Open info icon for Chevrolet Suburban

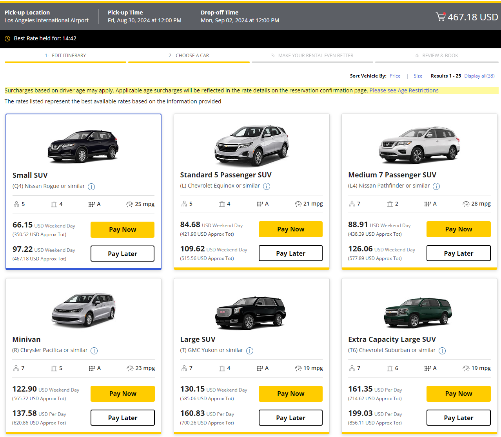(x=442, y=351)
